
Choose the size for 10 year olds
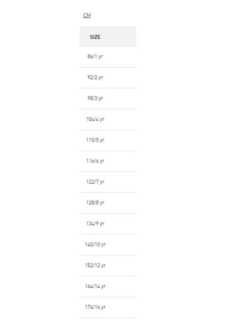(x=108, y=245)
